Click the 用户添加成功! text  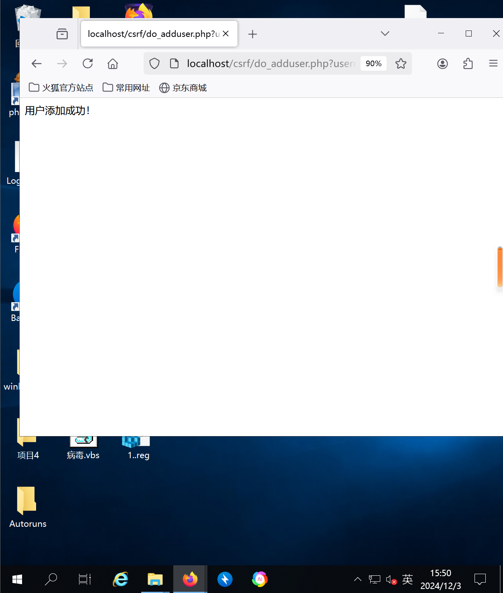tap(57, 111)
